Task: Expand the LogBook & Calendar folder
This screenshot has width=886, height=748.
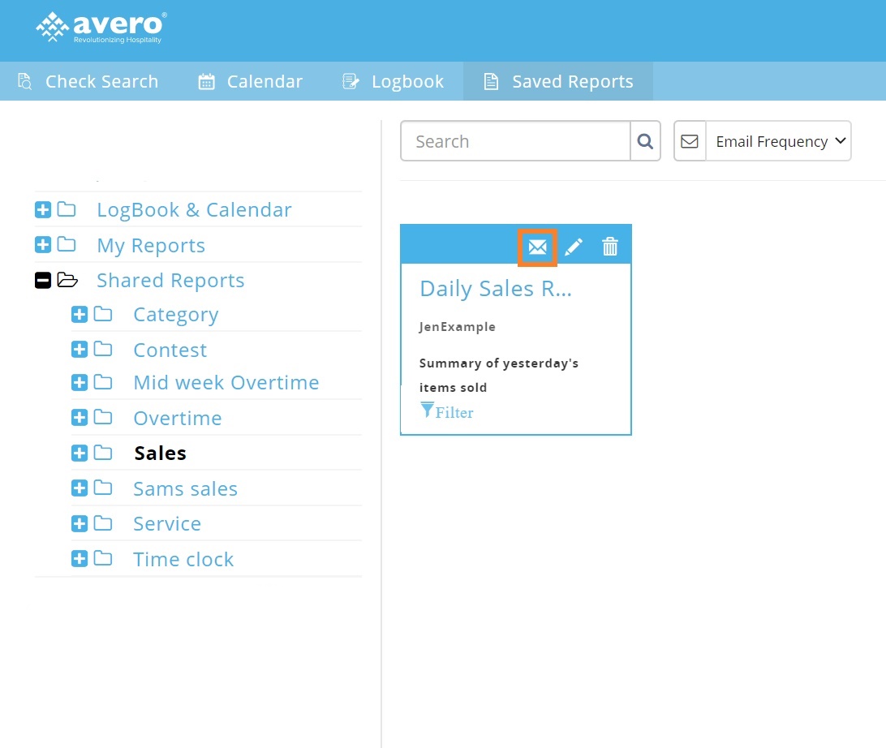Action: point(43,210)
